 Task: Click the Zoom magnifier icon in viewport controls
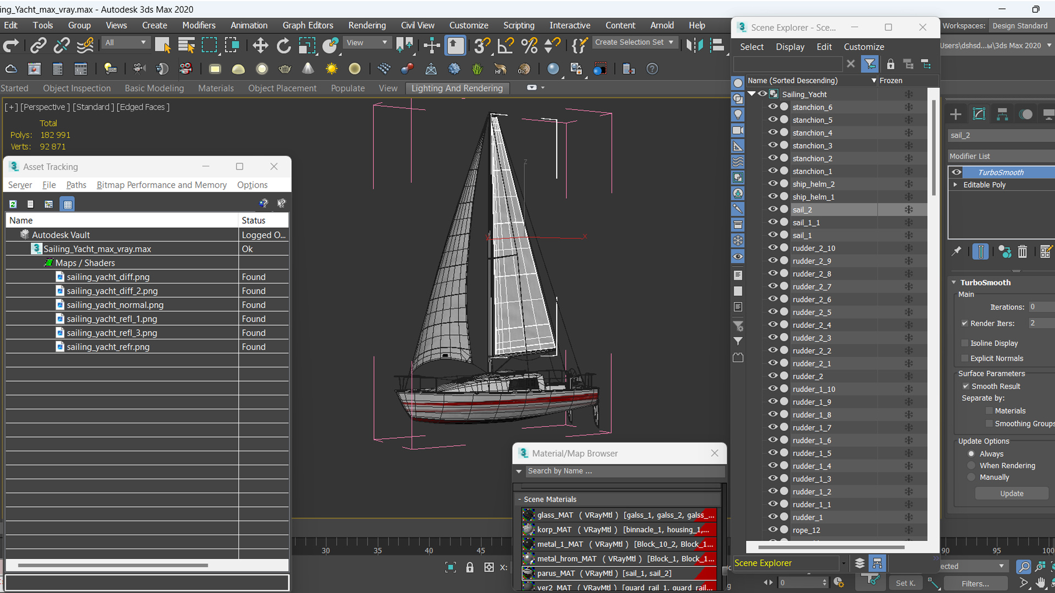click(x=1023, y=566)
